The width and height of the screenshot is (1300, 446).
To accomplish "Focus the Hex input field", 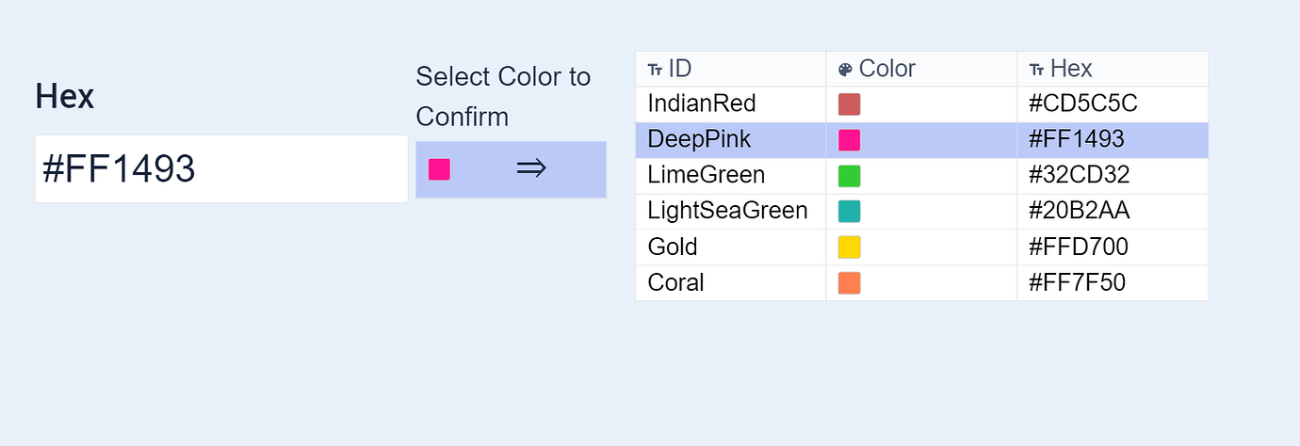I will [x=220, y=169].
